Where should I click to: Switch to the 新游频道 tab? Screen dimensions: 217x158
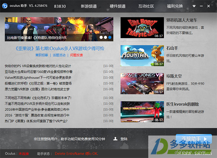[89, 6]
